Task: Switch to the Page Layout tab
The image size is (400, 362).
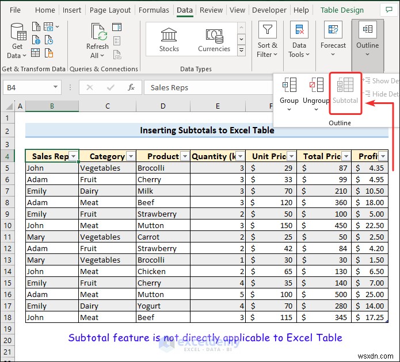Action: (110, 10)
